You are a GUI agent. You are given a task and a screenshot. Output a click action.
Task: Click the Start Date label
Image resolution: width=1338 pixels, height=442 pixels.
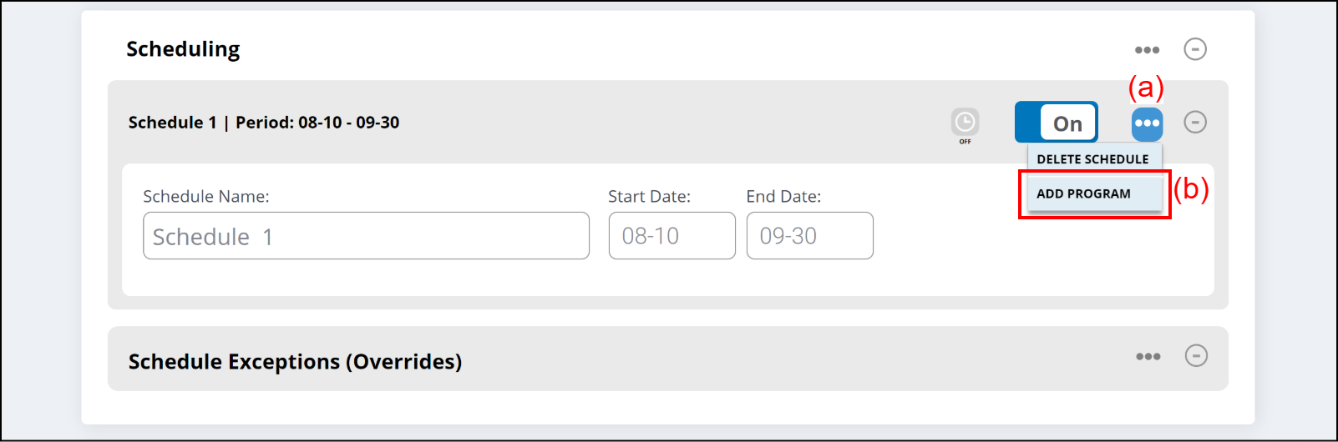pyautogui.click(x=649, y=197)
